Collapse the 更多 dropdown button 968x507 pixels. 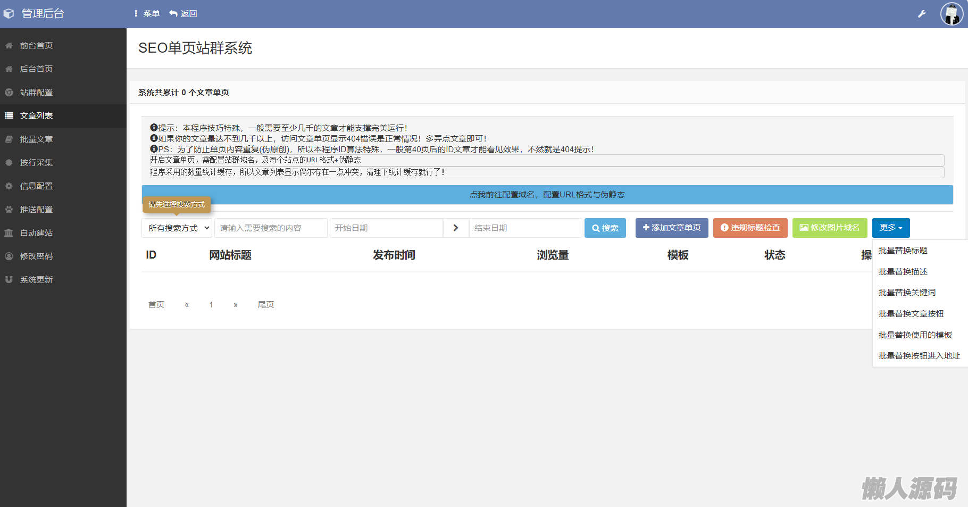point(890,228)
